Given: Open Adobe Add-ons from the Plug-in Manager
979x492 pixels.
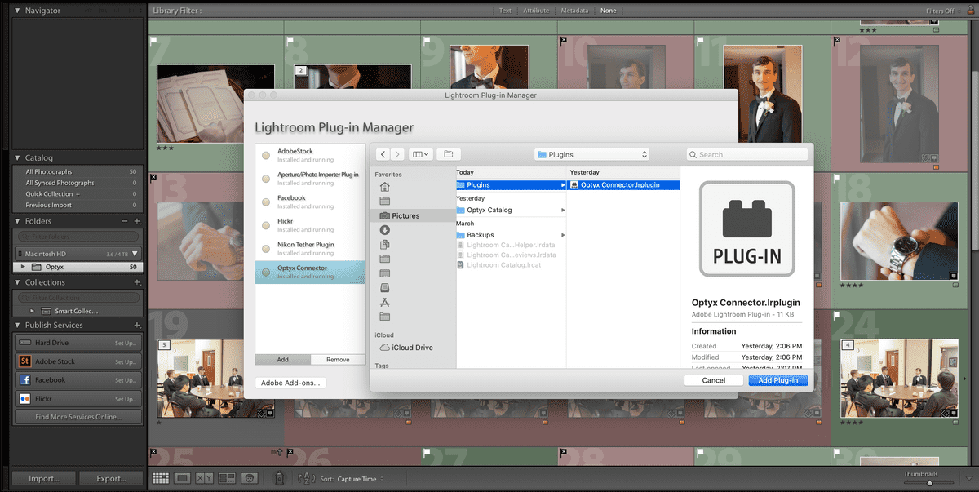Looking at the screenshot, I should tap(288, 381).
